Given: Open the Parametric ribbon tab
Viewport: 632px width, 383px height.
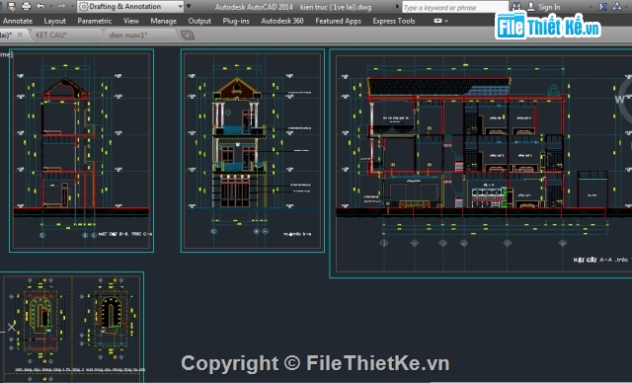Looking at the screenshot, I should click(x=95, y=21).
